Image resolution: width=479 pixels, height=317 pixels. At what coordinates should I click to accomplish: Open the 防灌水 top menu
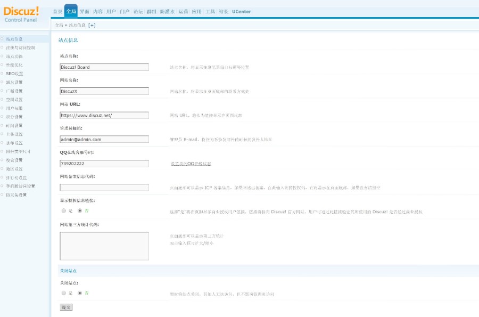[x=168, y=12]
